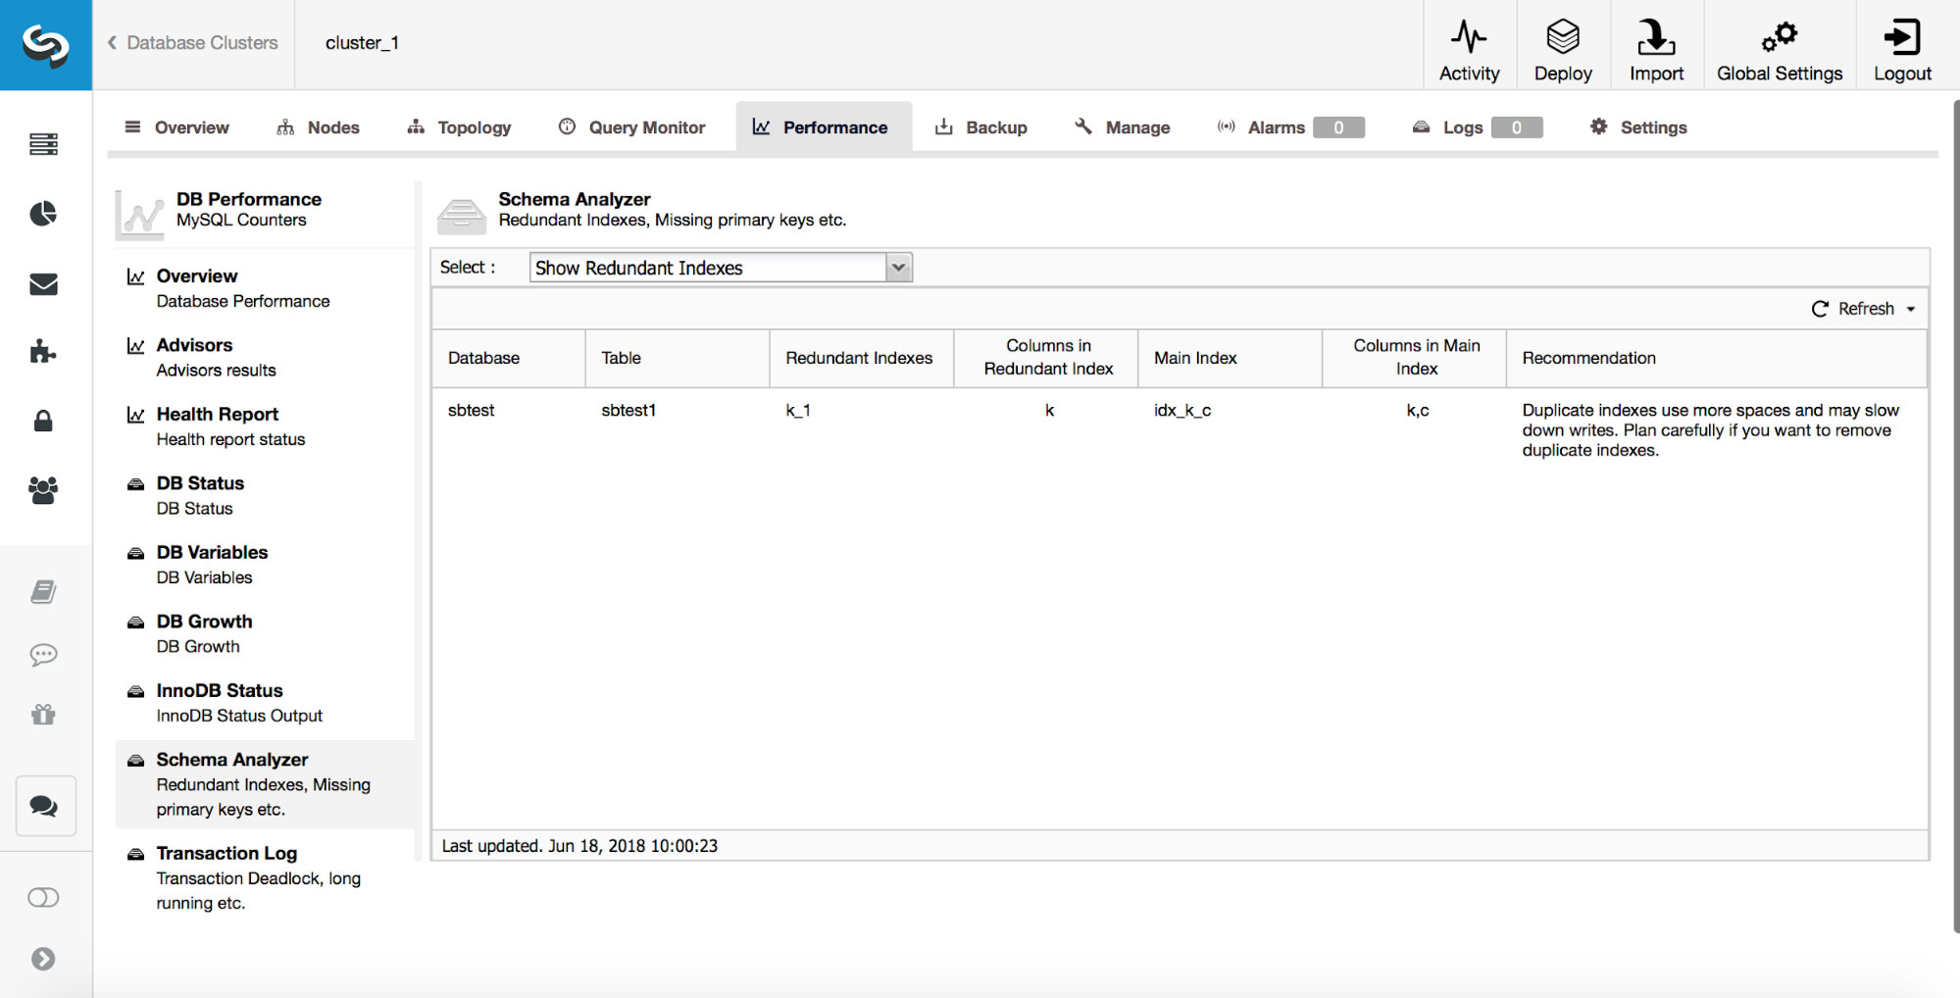Open the gift box what's new icon
The image size is (1960, 998).
tap(43, 715)
